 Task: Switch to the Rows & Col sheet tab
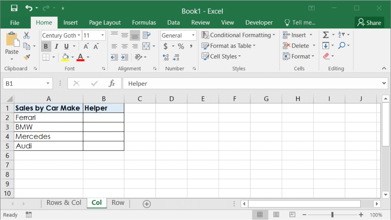[x=64, y=203]
